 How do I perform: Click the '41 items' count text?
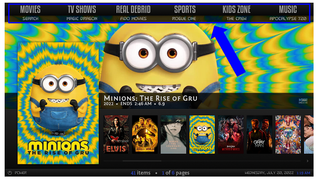tap(140, 173)
